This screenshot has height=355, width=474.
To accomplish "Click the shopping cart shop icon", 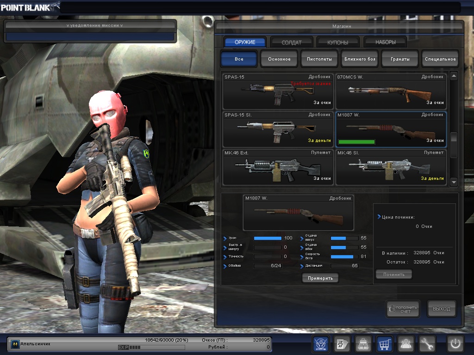I will [x=384, y=344].
